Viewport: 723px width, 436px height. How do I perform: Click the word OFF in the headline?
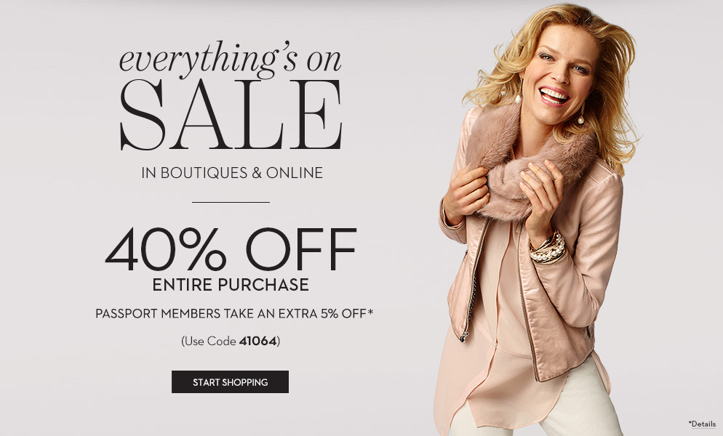pos(301,249)
